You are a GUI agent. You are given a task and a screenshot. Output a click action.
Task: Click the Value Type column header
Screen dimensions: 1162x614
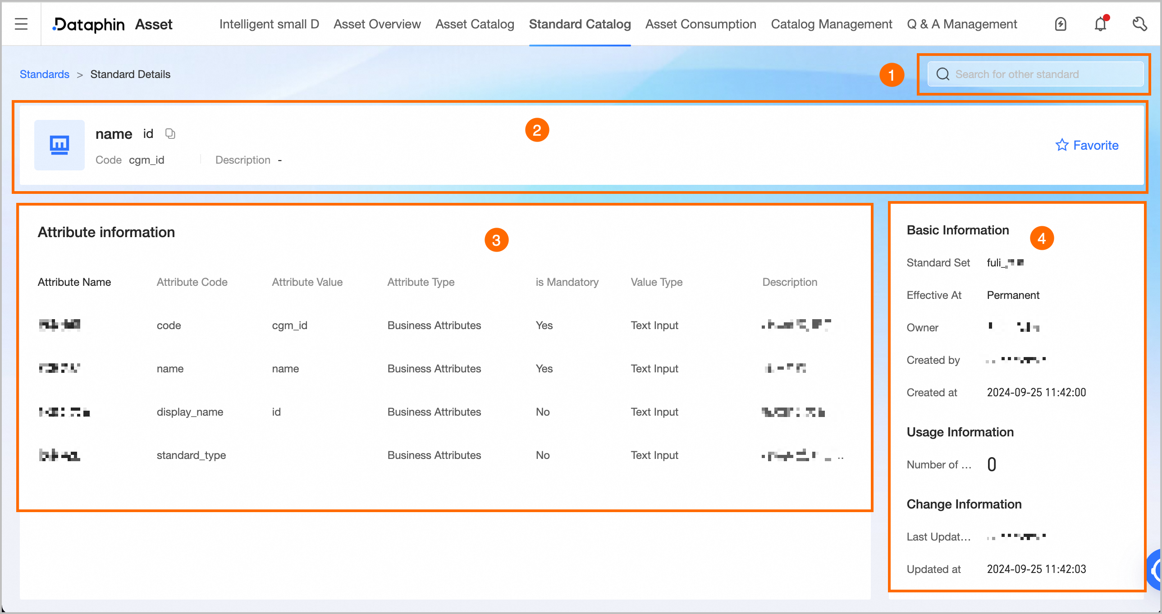(656, 282)
